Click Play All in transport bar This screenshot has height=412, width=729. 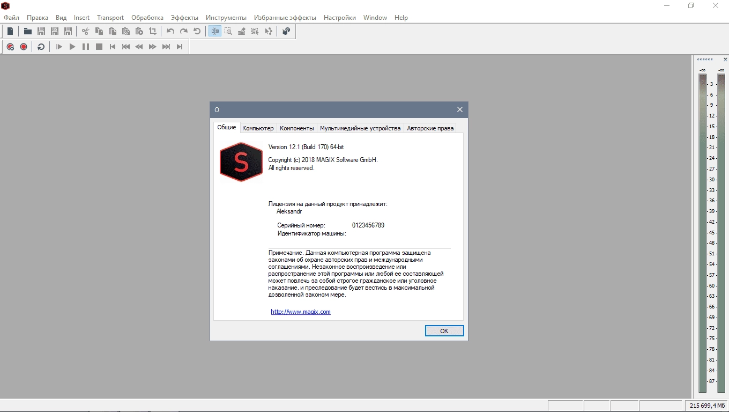click(x=59, y=47)
